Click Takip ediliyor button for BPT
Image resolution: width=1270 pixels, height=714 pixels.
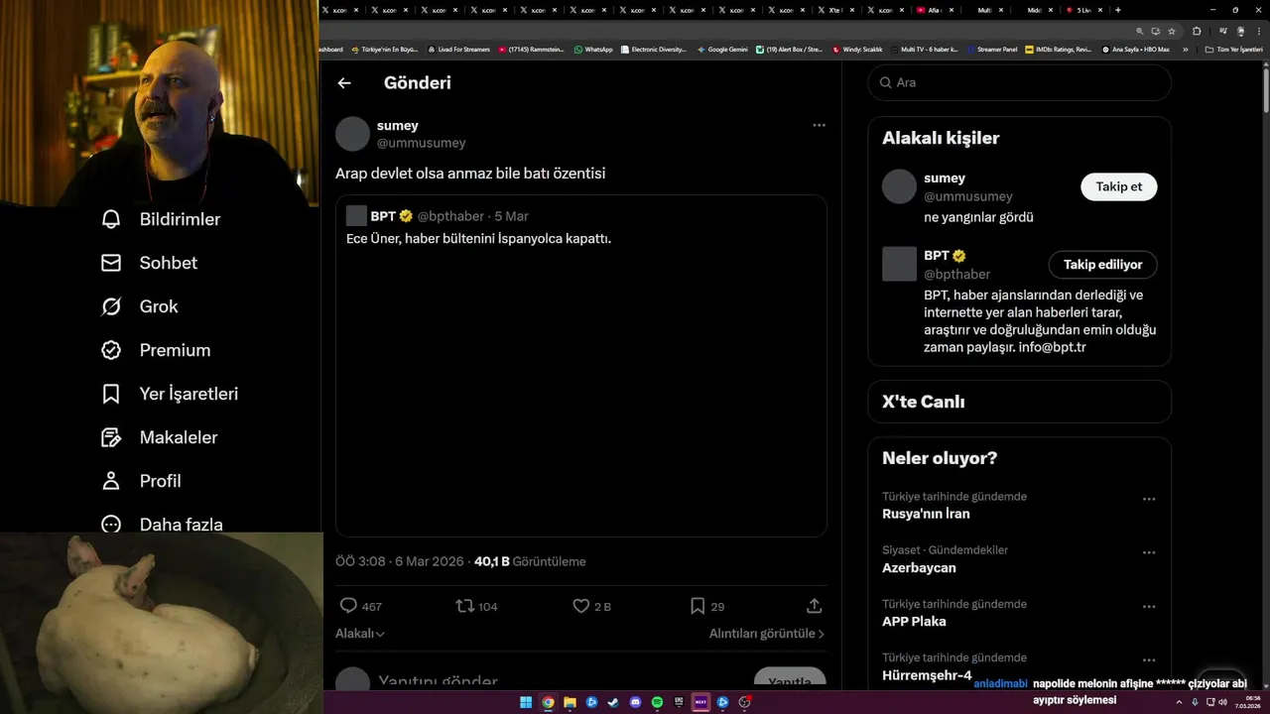point(1103,265)
